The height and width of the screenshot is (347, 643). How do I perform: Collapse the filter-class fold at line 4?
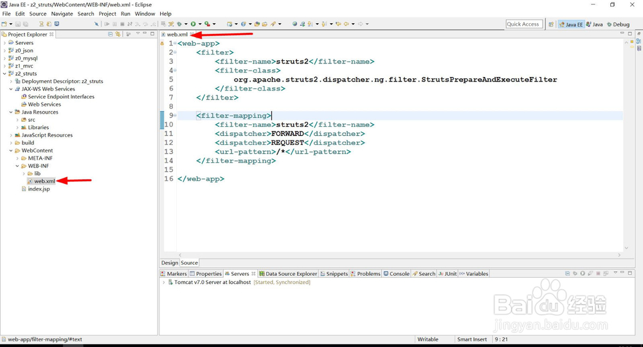pos(175,71)
